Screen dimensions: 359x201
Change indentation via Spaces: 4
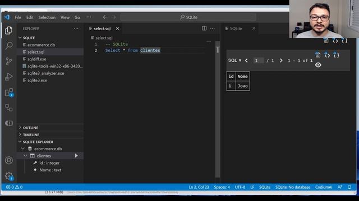[x=222, y=187]
